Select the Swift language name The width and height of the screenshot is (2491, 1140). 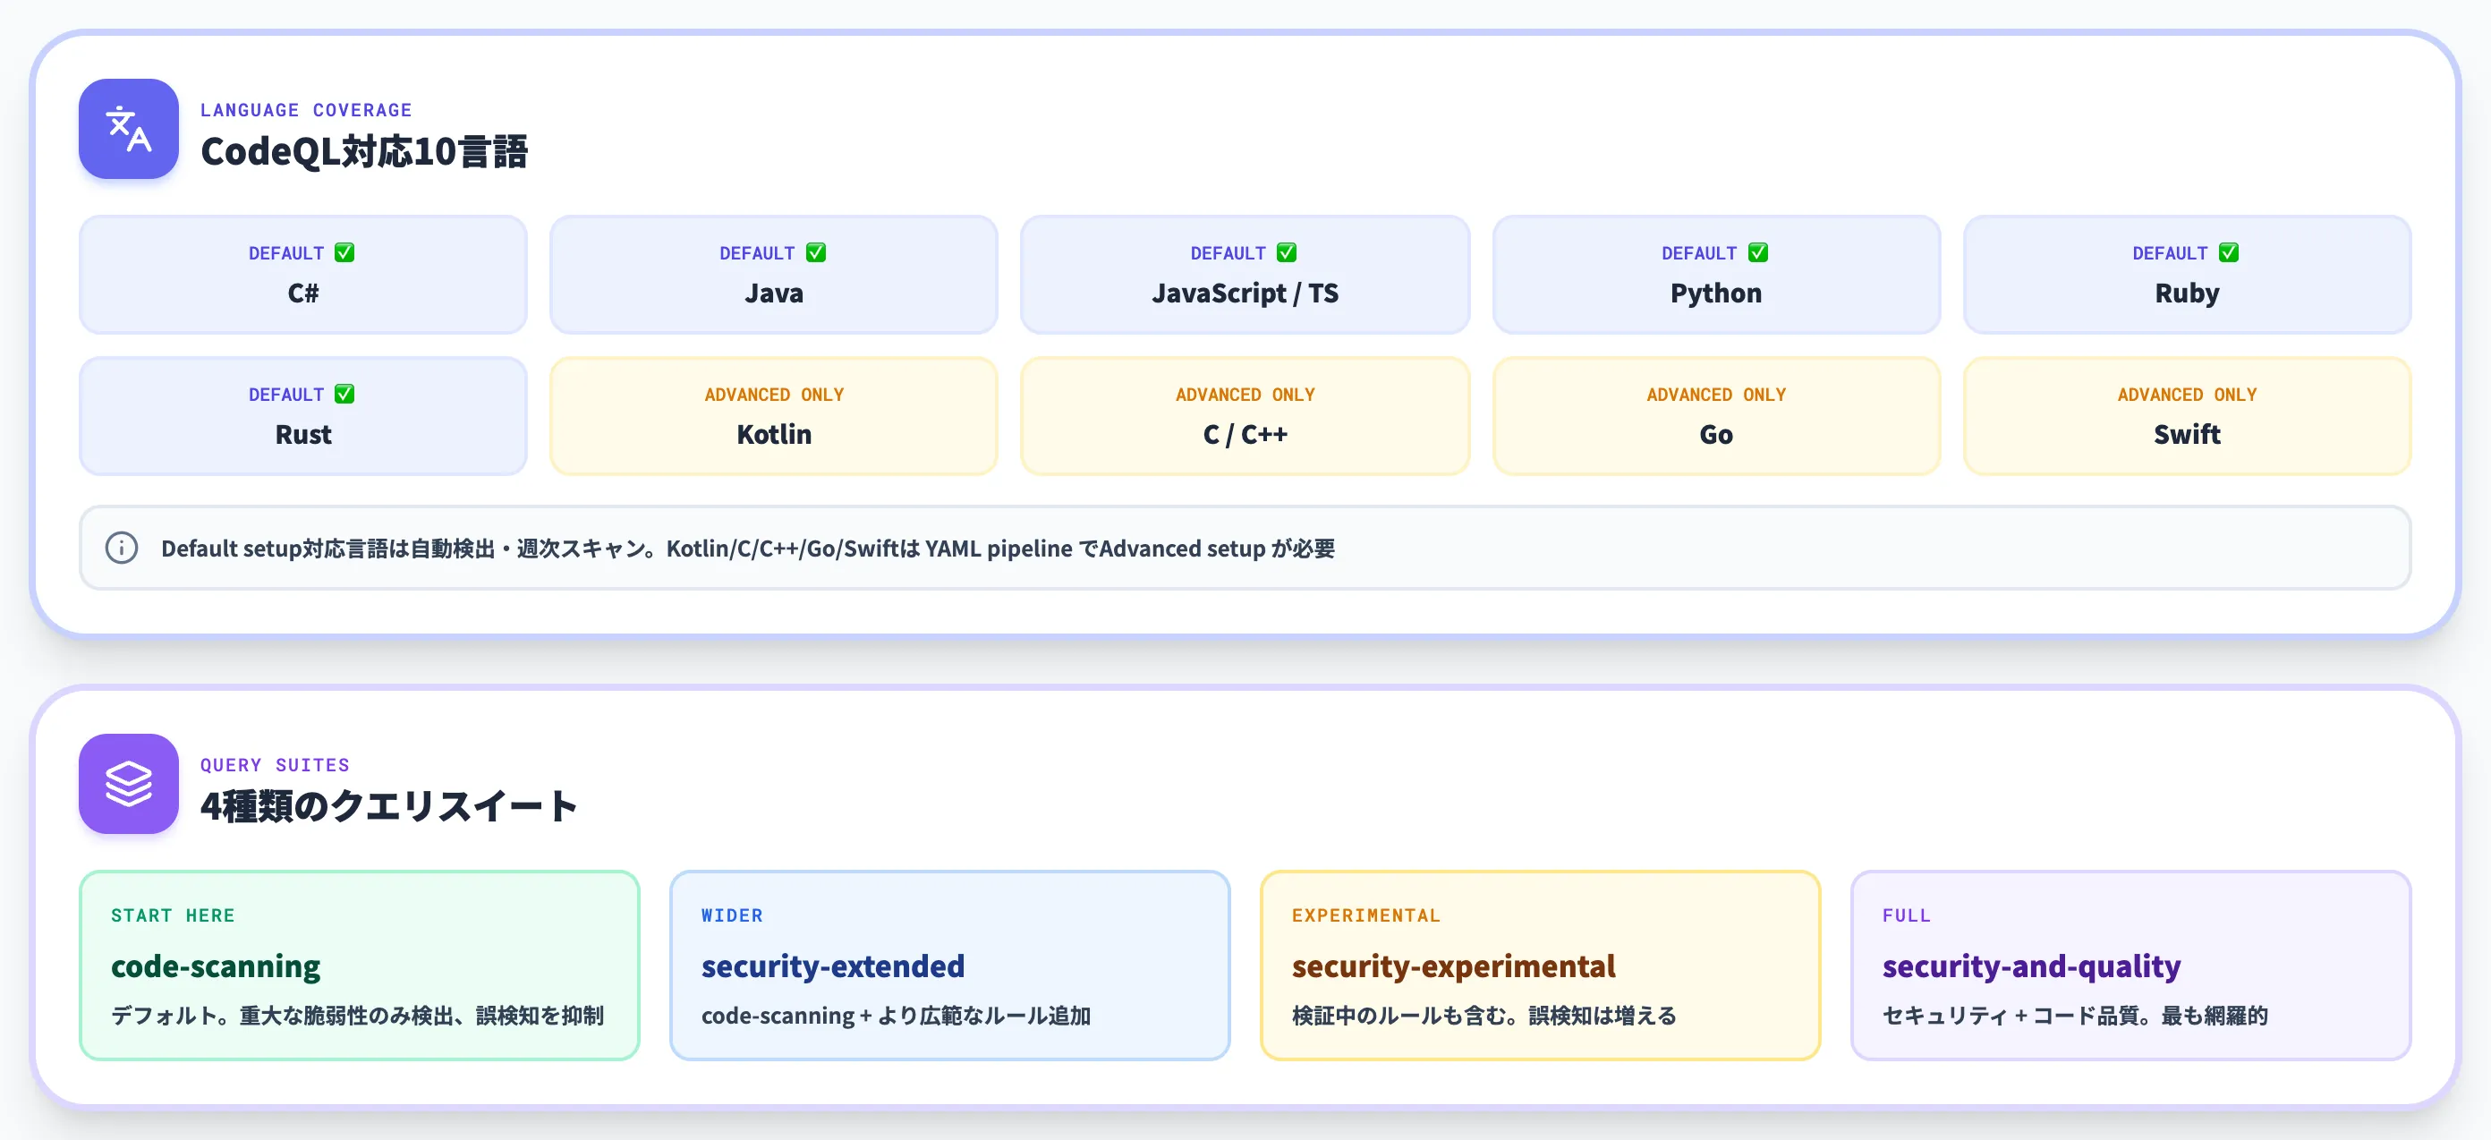[2187, 434]
